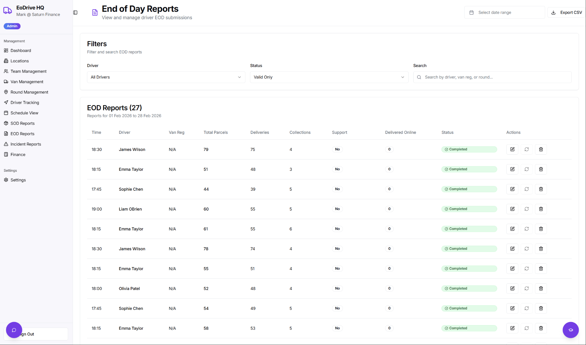Open the chat bubble widget

pyautogui.click(x=14, y=330)
